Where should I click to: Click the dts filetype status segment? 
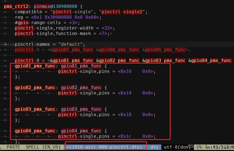(155, 147)
